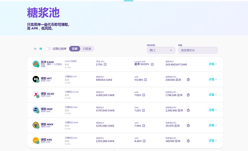Screen dimensions: 248x151
Task: Open calculator icon next to 59.02% Locked APR
Action: [152, 64]
